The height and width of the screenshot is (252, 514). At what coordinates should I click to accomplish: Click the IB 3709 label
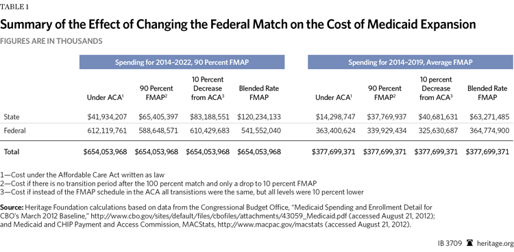click(x=450, y=244)
